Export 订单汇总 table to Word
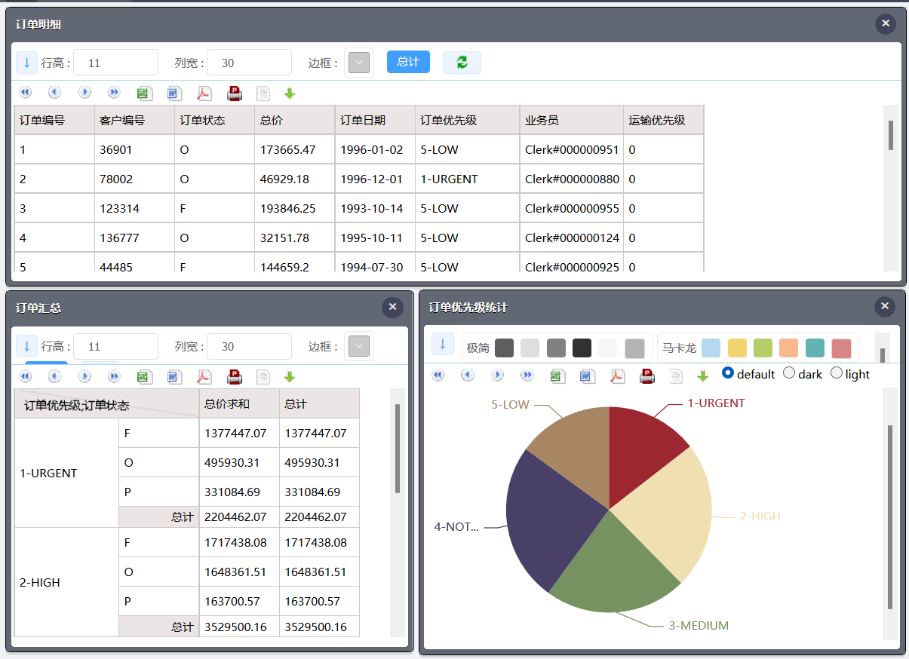The height and width of the screenshot is (659, 909). 174,377
